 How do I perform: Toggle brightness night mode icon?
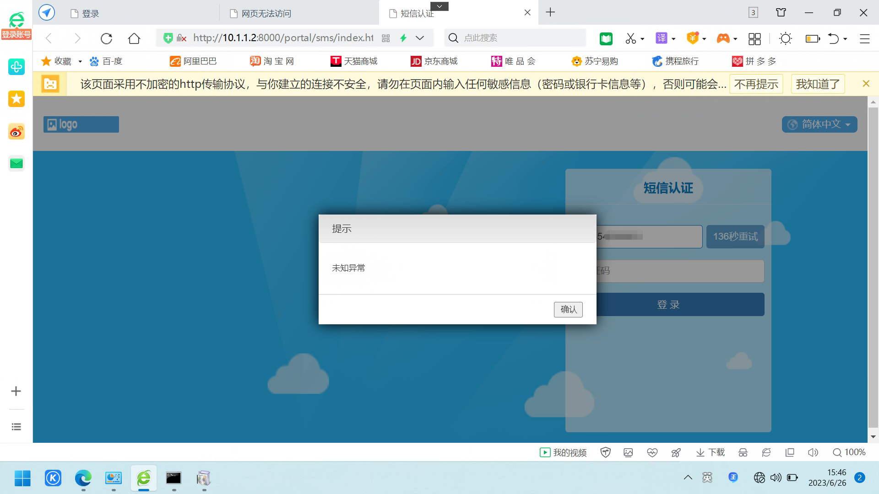(786, 38)
